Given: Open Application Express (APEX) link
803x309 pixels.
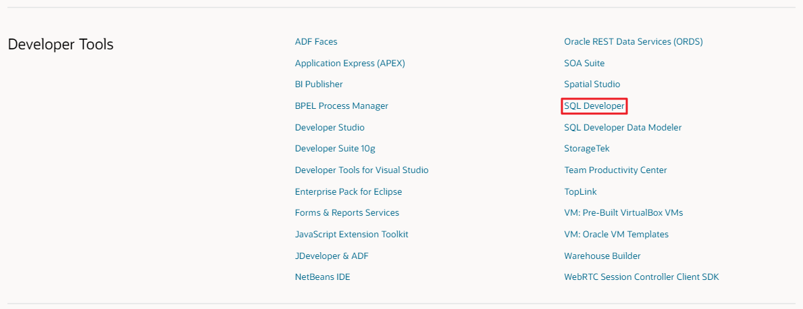Looking at the screenshot, I should pyautogui.click(x=350, y=63).
